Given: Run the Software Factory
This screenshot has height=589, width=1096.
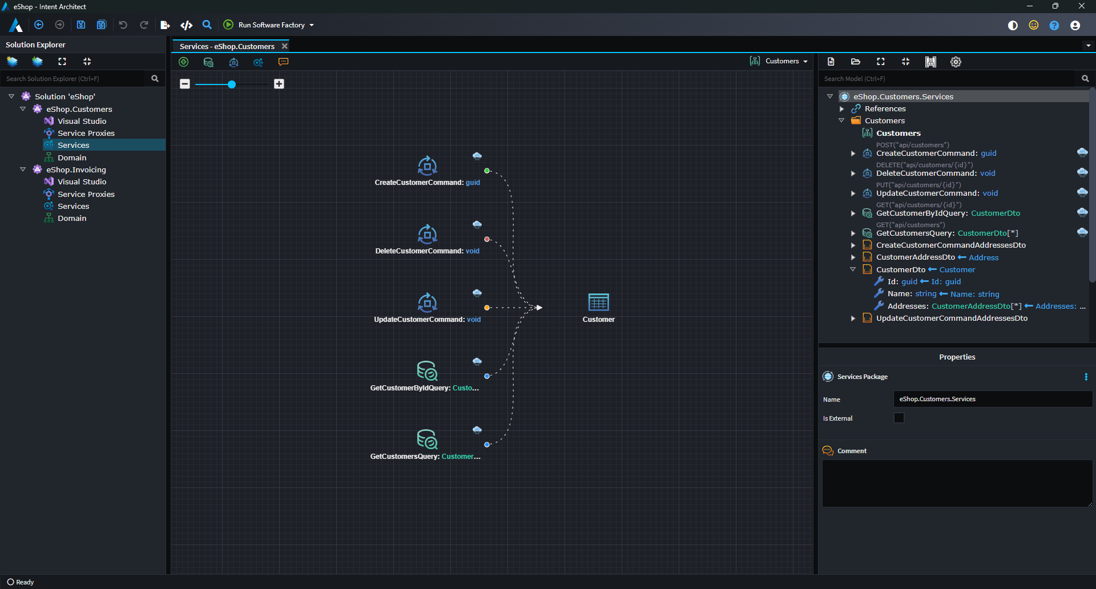Looking at the screenshot, I should point(264,25).
